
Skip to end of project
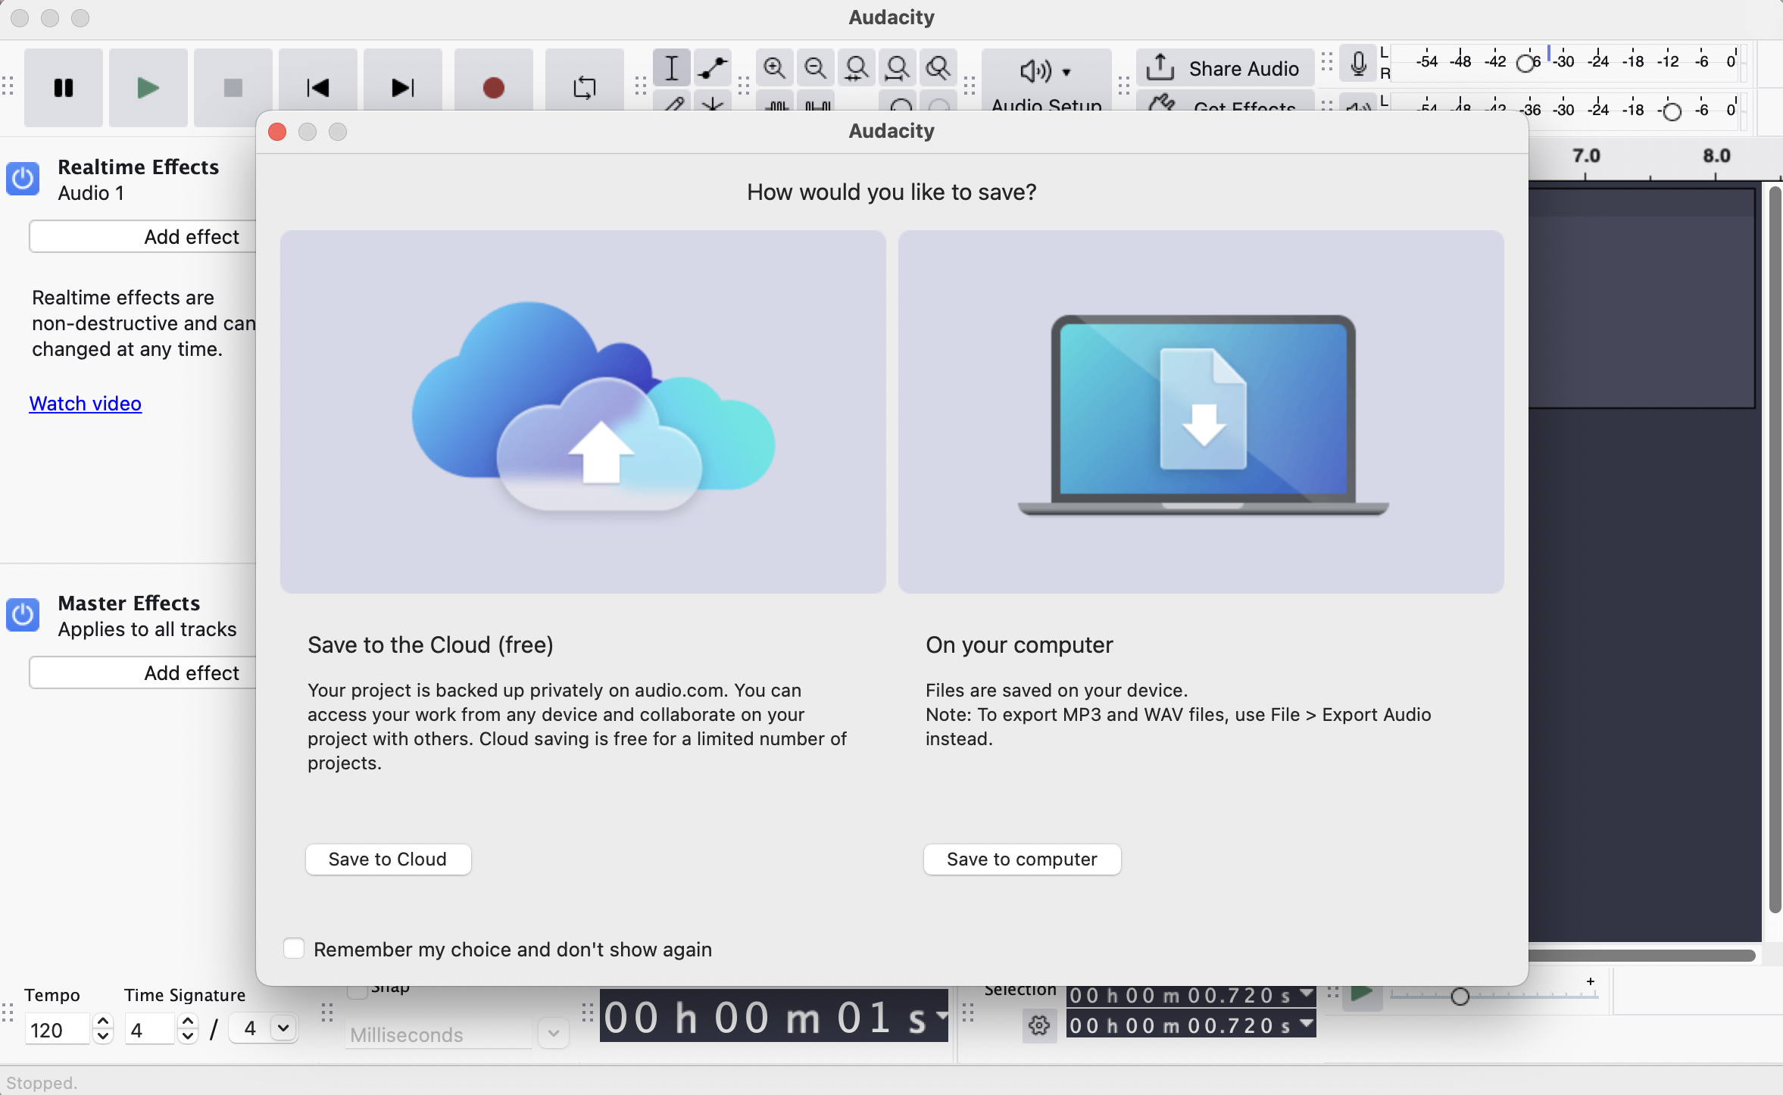(403, 88)
